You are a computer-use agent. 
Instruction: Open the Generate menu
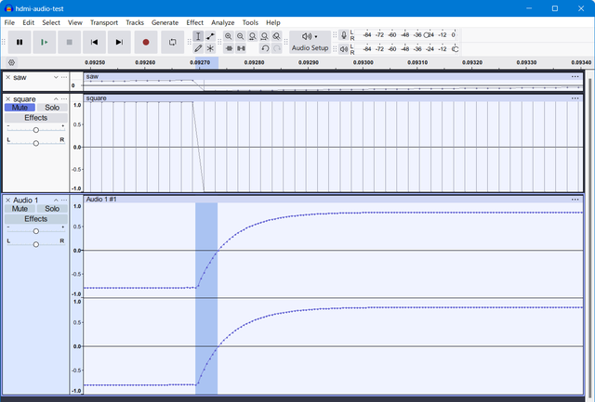click(x=165, y=22)
